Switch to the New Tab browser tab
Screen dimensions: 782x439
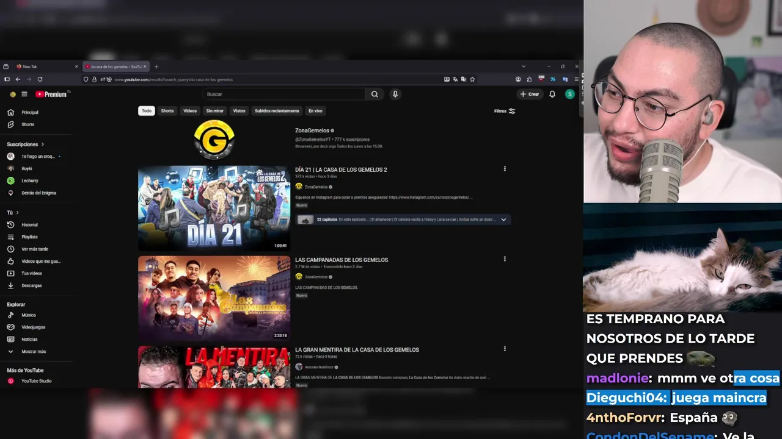pyautogui.click(x=46, y=66)
